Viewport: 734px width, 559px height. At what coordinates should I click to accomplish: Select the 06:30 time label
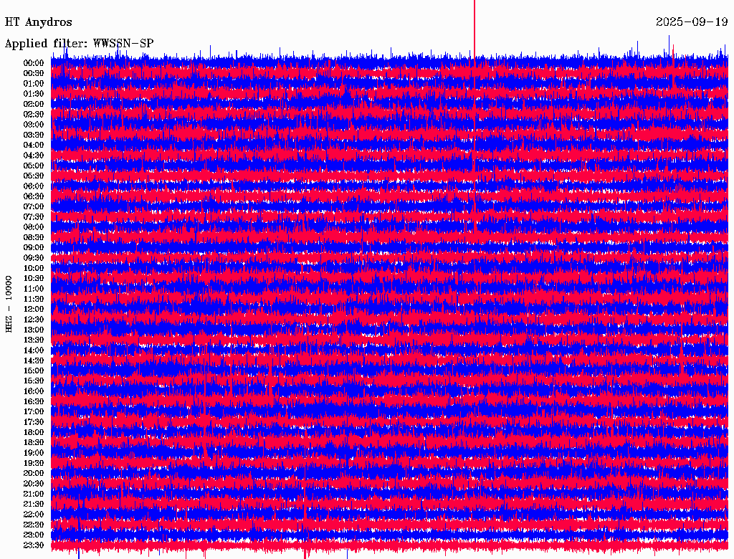click(34, 196)
